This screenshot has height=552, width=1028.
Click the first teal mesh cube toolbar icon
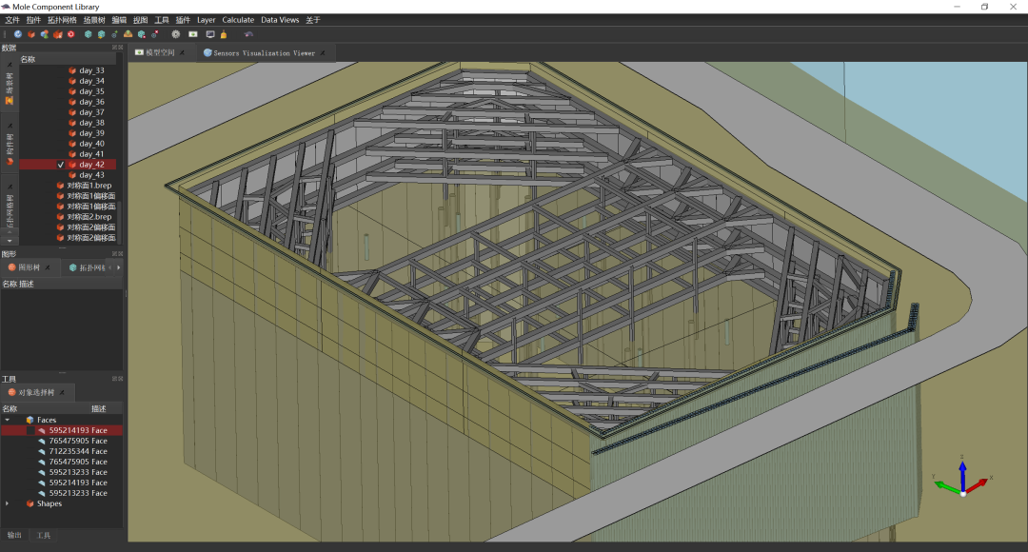coord(88,34)
